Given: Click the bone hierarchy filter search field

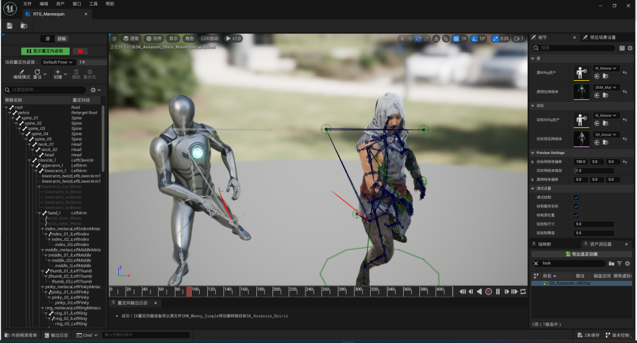Looking at the screenshot, I should (45, 89).
